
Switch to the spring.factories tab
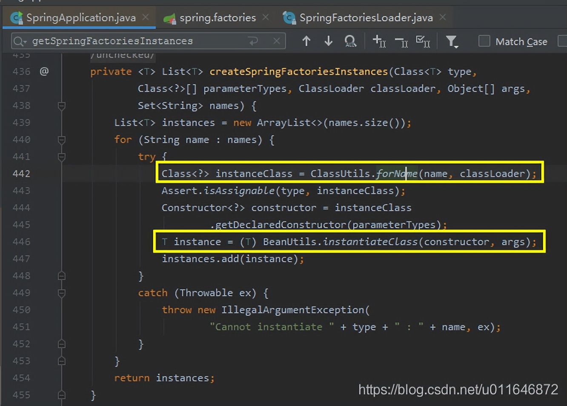coord(217,17)
